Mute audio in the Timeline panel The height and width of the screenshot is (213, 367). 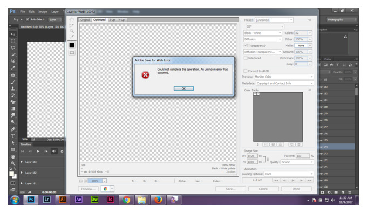[x=54, y=152]
